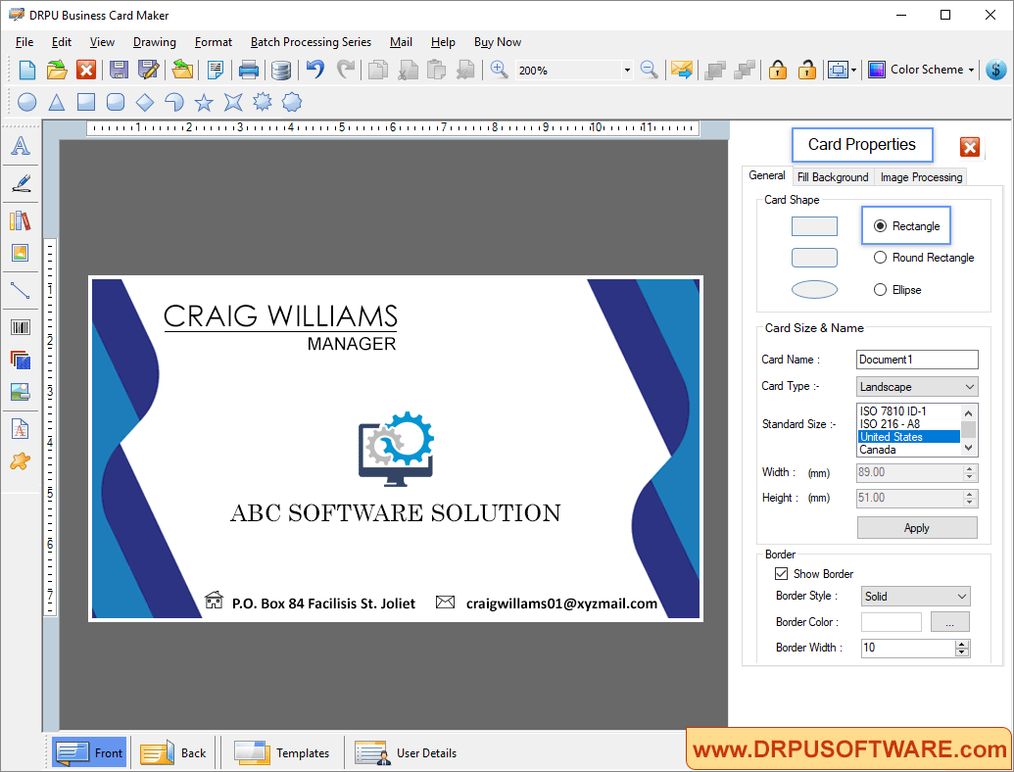Select the Text tool in sidebar

(21, 146)
